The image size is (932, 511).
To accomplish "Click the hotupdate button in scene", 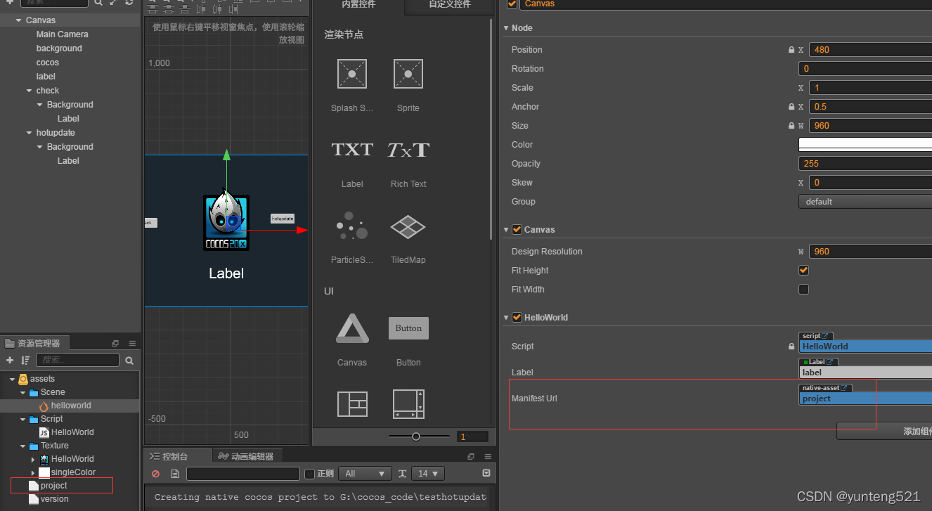I will tap(283, 219).
